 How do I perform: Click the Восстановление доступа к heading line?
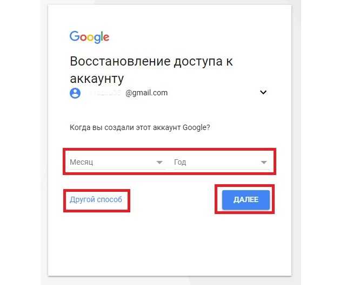(151, 61)
